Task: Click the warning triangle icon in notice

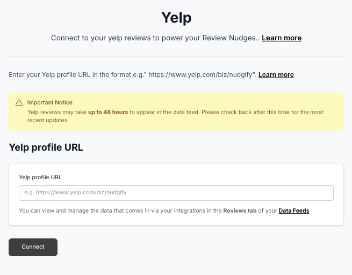Action: tap(19, 103)
